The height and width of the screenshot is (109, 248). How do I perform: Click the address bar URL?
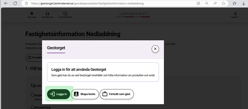click(87, 4)
